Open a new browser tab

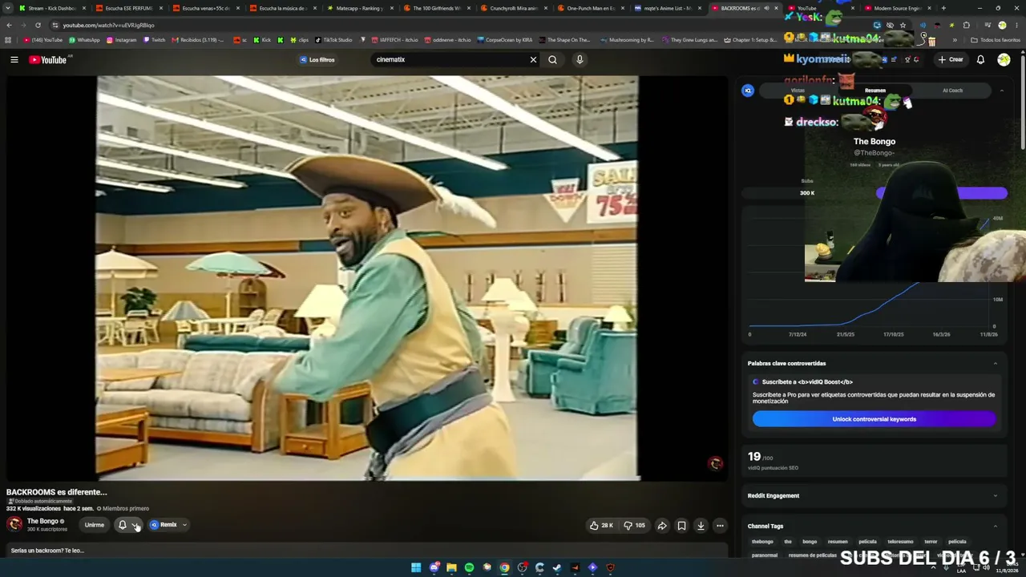(x=943, y=8)
